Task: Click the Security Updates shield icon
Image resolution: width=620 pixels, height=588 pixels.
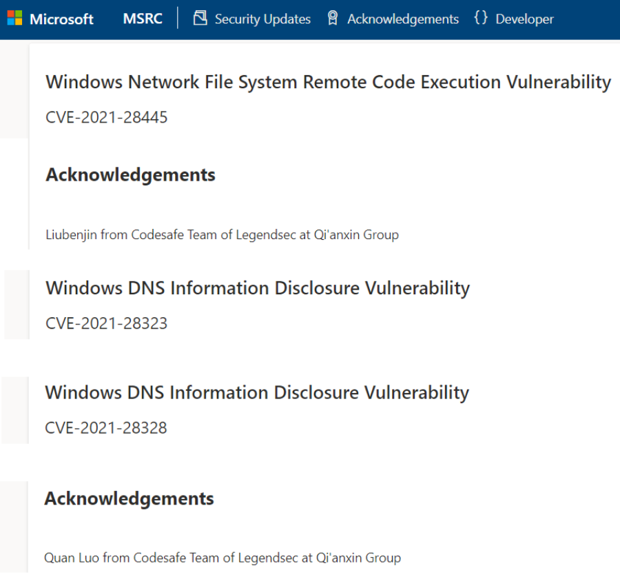Action: (x=200, y=18)
